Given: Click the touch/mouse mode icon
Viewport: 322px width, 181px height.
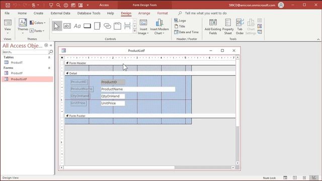Looking at the screenshot, I should pyautogui.click(x=34, y=5).
